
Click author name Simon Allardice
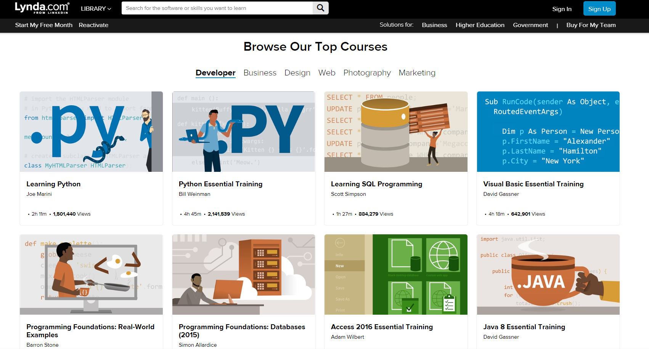198,345
